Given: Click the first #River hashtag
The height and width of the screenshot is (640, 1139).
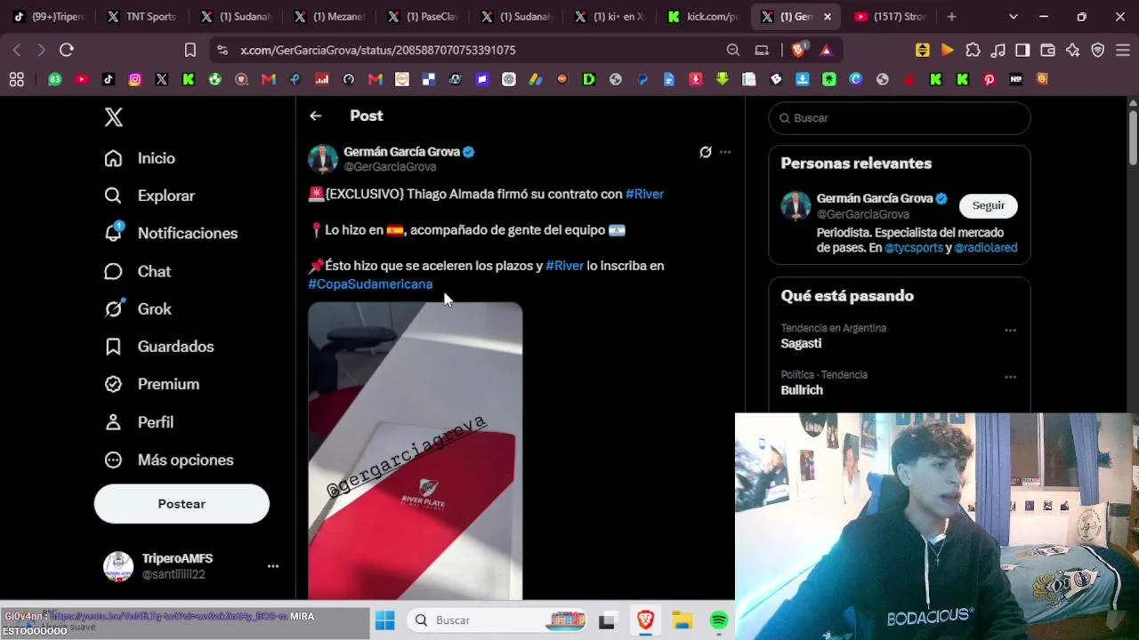Looking at the screenshot, I should click(x=644, y=194).
